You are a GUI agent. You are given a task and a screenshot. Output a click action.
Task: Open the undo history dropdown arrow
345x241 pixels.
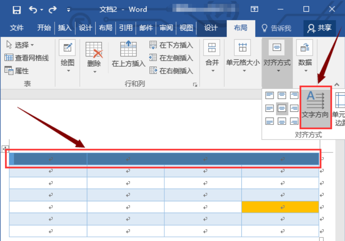(x=42, y=10)
